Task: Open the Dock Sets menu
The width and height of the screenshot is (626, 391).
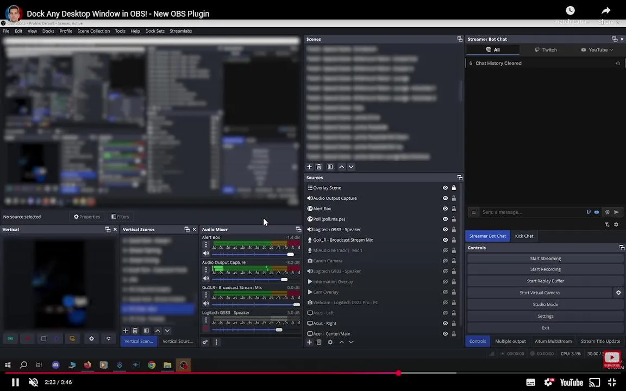Action: [x=155, y=31]
